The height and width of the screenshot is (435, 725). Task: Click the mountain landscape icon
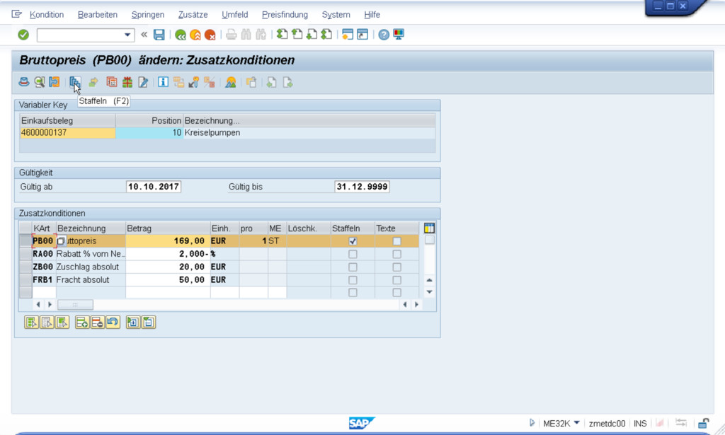(230, 83)
